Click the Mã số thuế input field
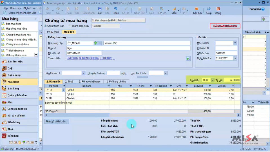270x152 pixels. point(84,53)
